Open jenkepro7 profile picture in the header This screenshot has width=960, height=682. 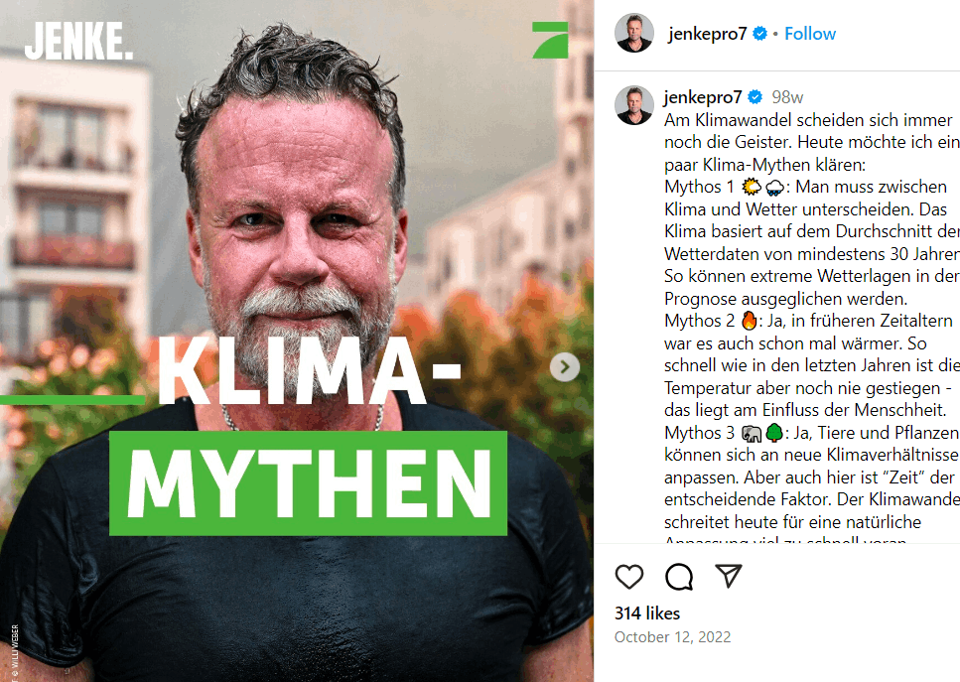tap(634, 33)
